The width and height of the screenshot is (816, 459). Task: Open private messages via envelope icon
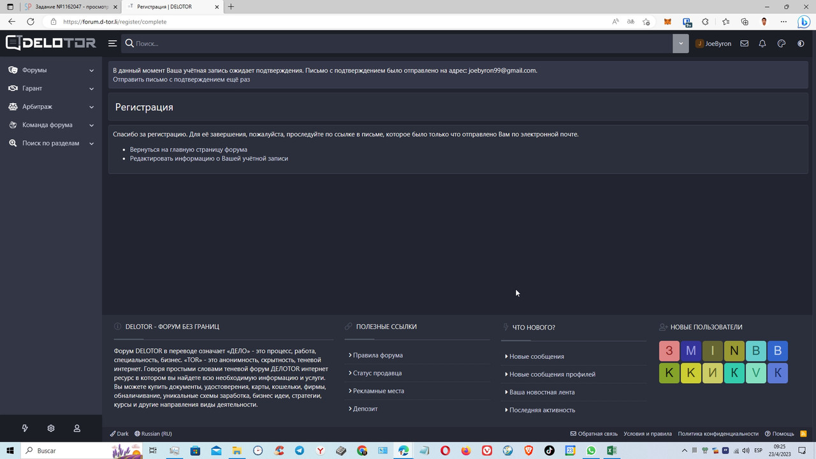point(744,43)
